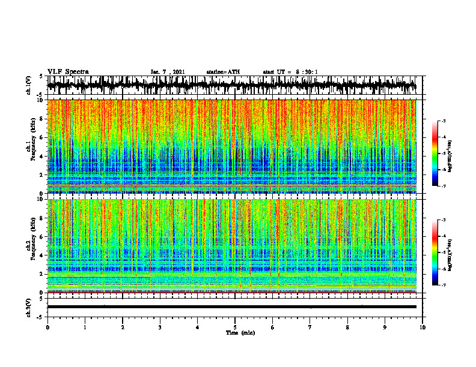Click the "VLF Spectra" plot title

[x=68, y=72]
